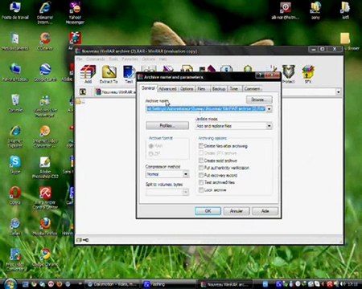Click the dialog help question-mark button
Screen dimensions: 362x289
tap(260, 75)
